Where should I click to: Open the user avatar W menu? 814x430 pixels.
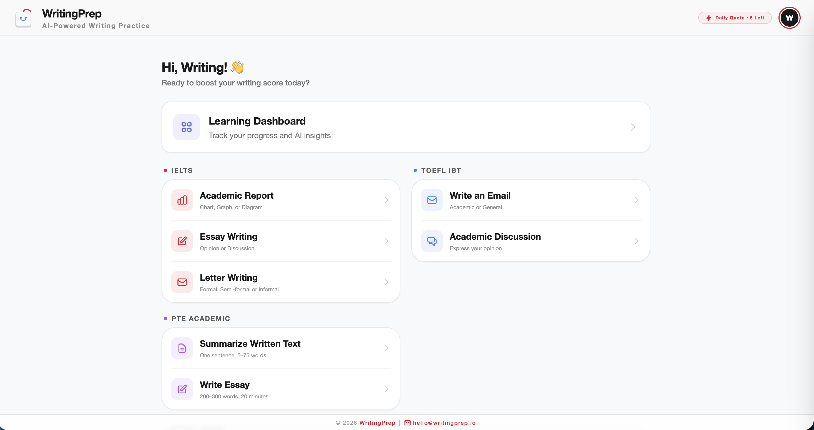pos(789,18)
